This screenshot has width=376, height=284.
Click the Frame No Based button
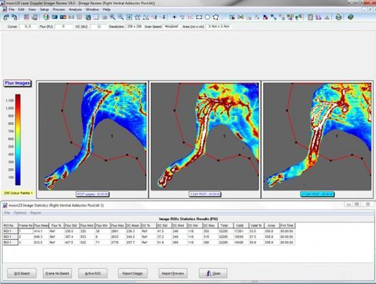[57, 273]
